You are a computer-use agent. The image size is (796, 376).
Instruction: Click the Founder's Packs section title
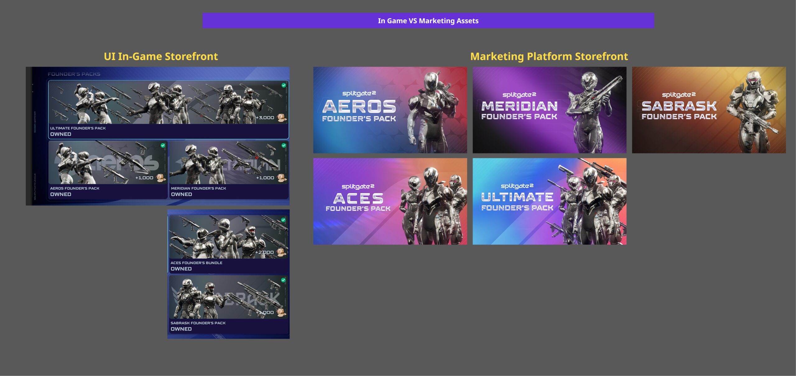(74, 74)
